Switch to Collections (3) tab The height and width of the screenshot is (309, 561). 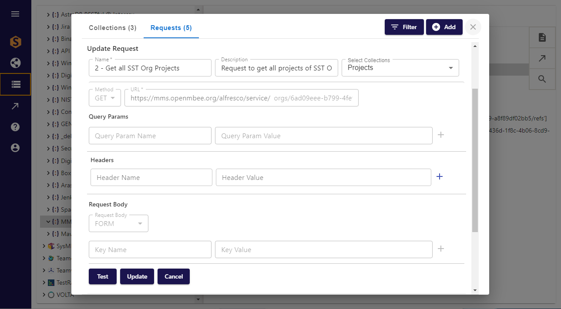point(112,28)
